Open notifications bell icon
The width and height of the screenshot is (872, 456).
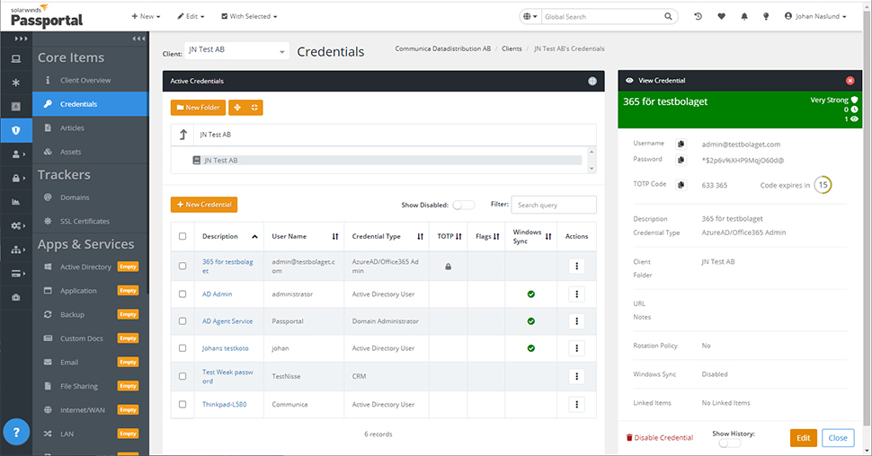(744, 17)
